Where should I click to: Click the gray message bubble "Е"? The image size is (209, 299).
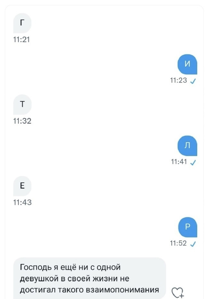22,186
